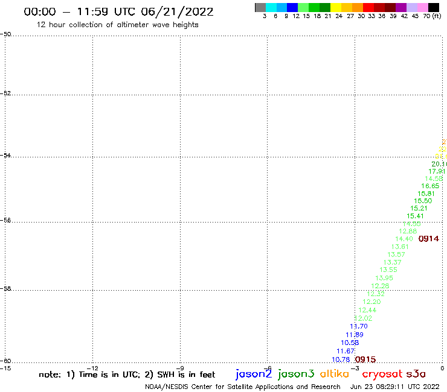Click the pink swatch in the legend
This screenshot has width=447, height=392.
[422, 7]
